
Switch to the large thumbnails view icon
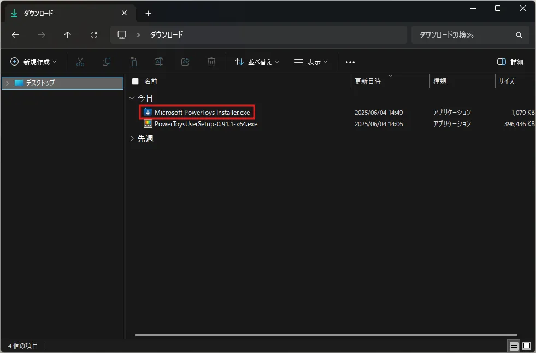point(527,346)
